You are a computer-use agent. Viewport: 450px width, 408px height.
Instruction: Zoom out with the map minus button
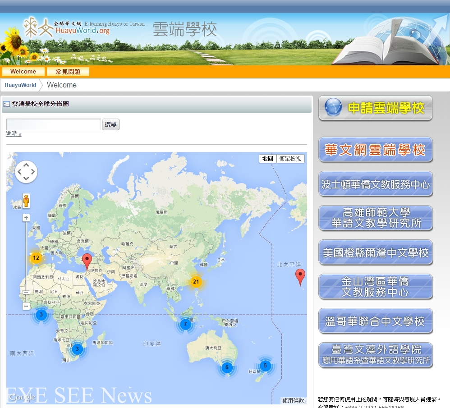(x=26, y=306)
